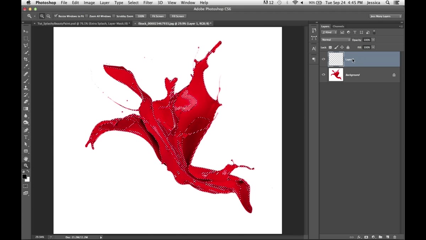Select the Spot Healing Brush tool
This screenshot has width=426, height=240.
pyautogui.click(x=26, y=74)
